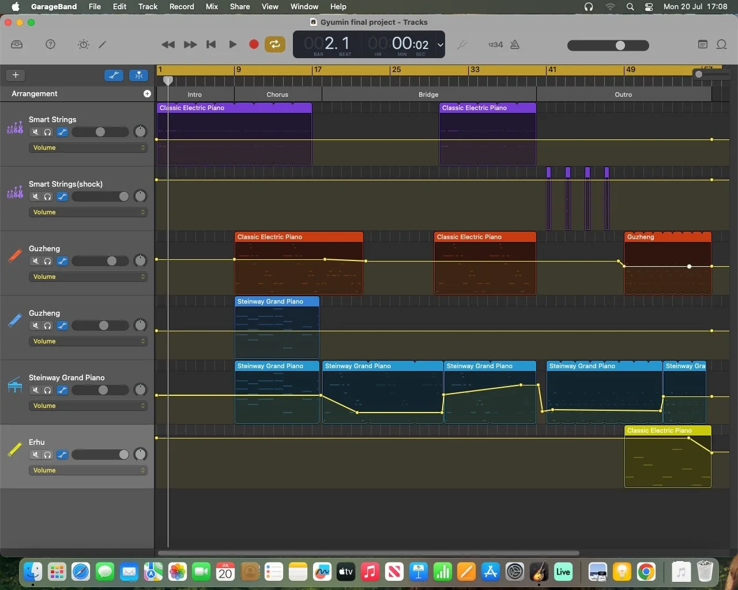Toggle the Catch Playhead button
738x590 pixels.
(x=138, y=75)
